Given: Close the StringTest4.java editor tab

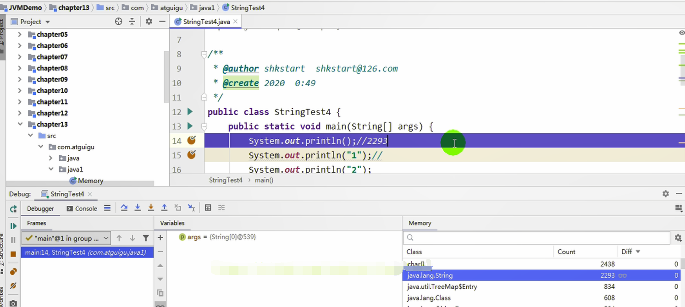Looking at the screenshot, I should click(235, 22).
